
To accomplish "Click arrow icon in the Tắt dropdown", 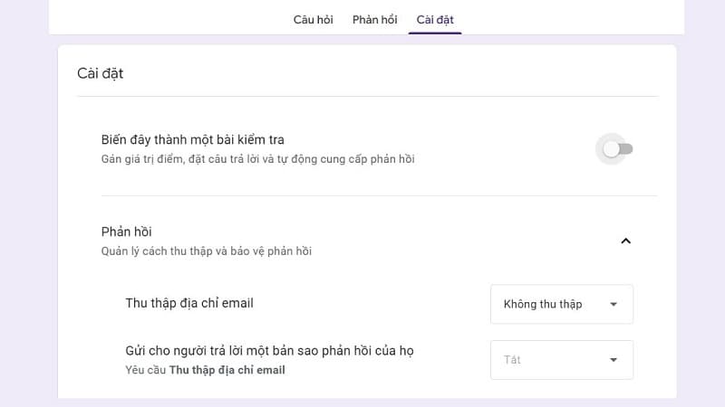I will pyautogui.click(x=614, y=360).
